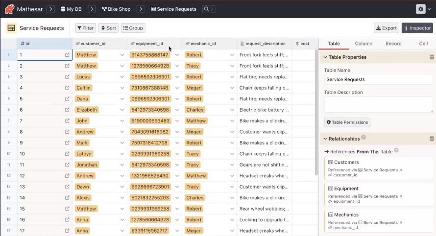Expand breadcrumb chevron after My DB

(92, 9)
